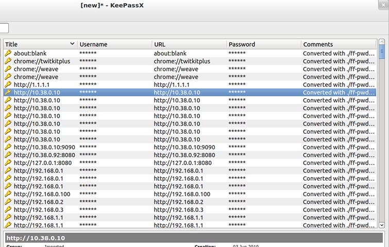Click the chrome://twitkitplus cell in URL column
389x247 pixels.
pyautogui.click(x=182, y=61)
